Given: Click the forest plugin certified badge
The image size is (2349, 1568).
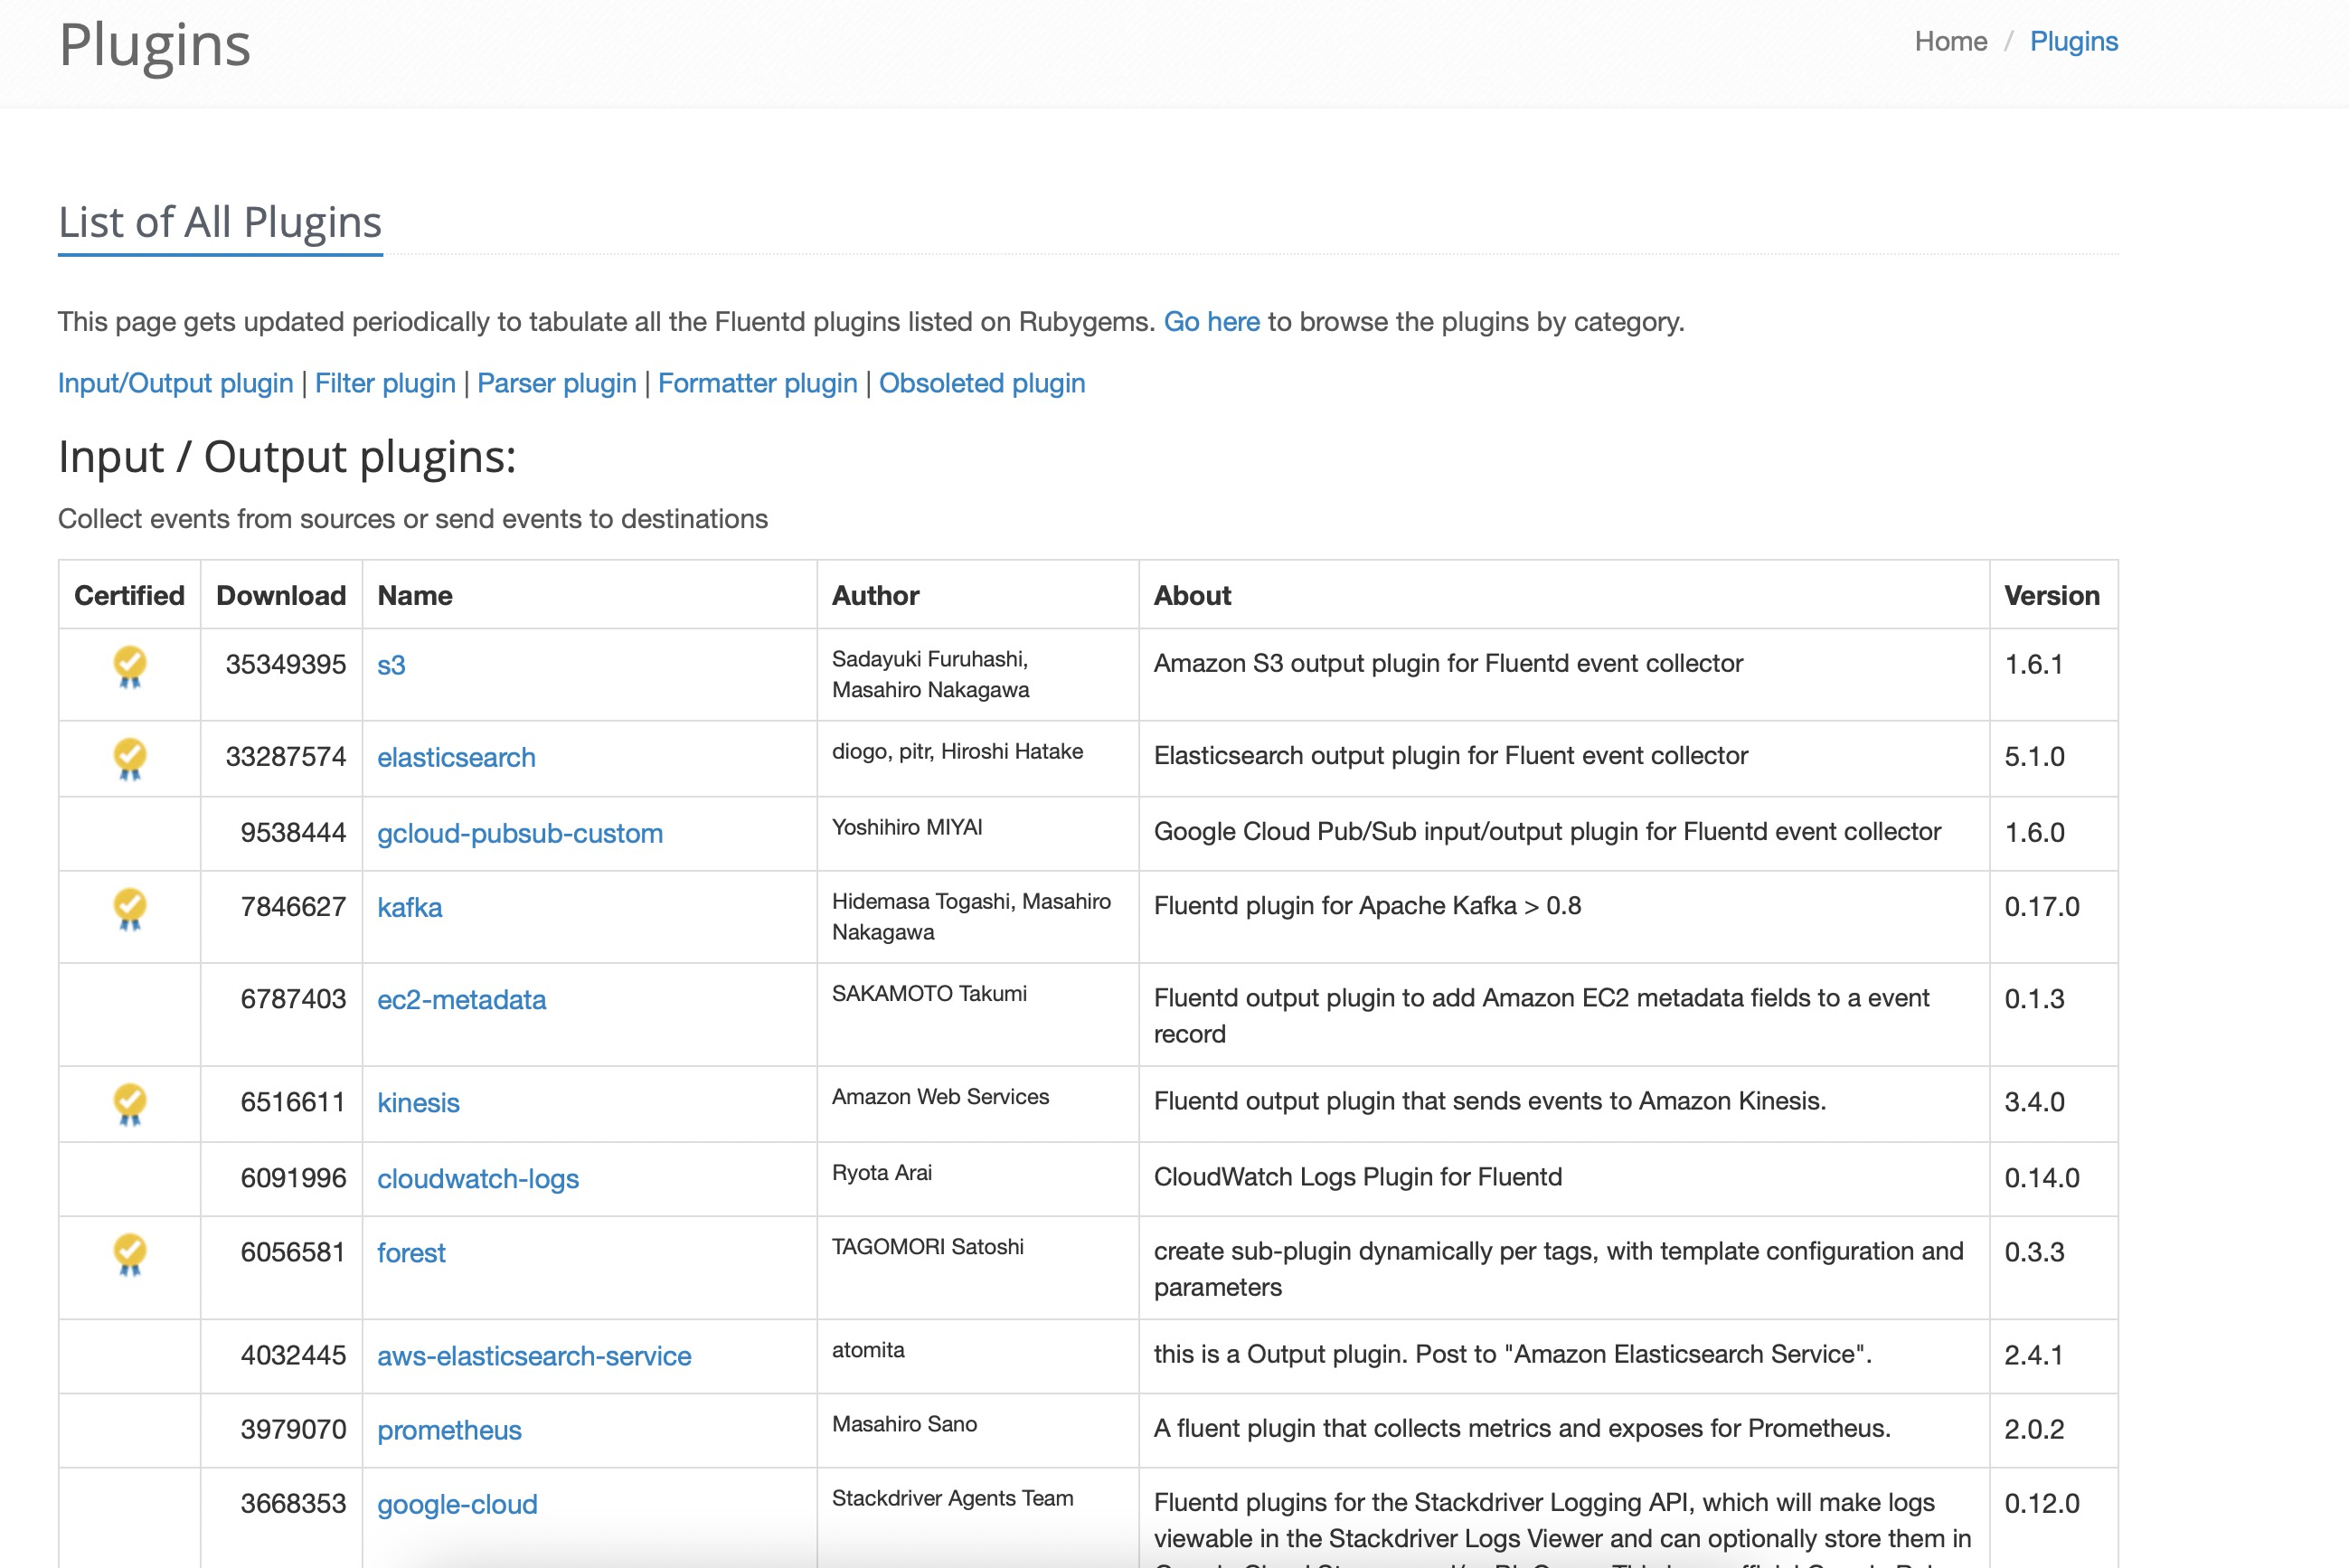Looking at the screenshot, I should (x=130, y=1253).
